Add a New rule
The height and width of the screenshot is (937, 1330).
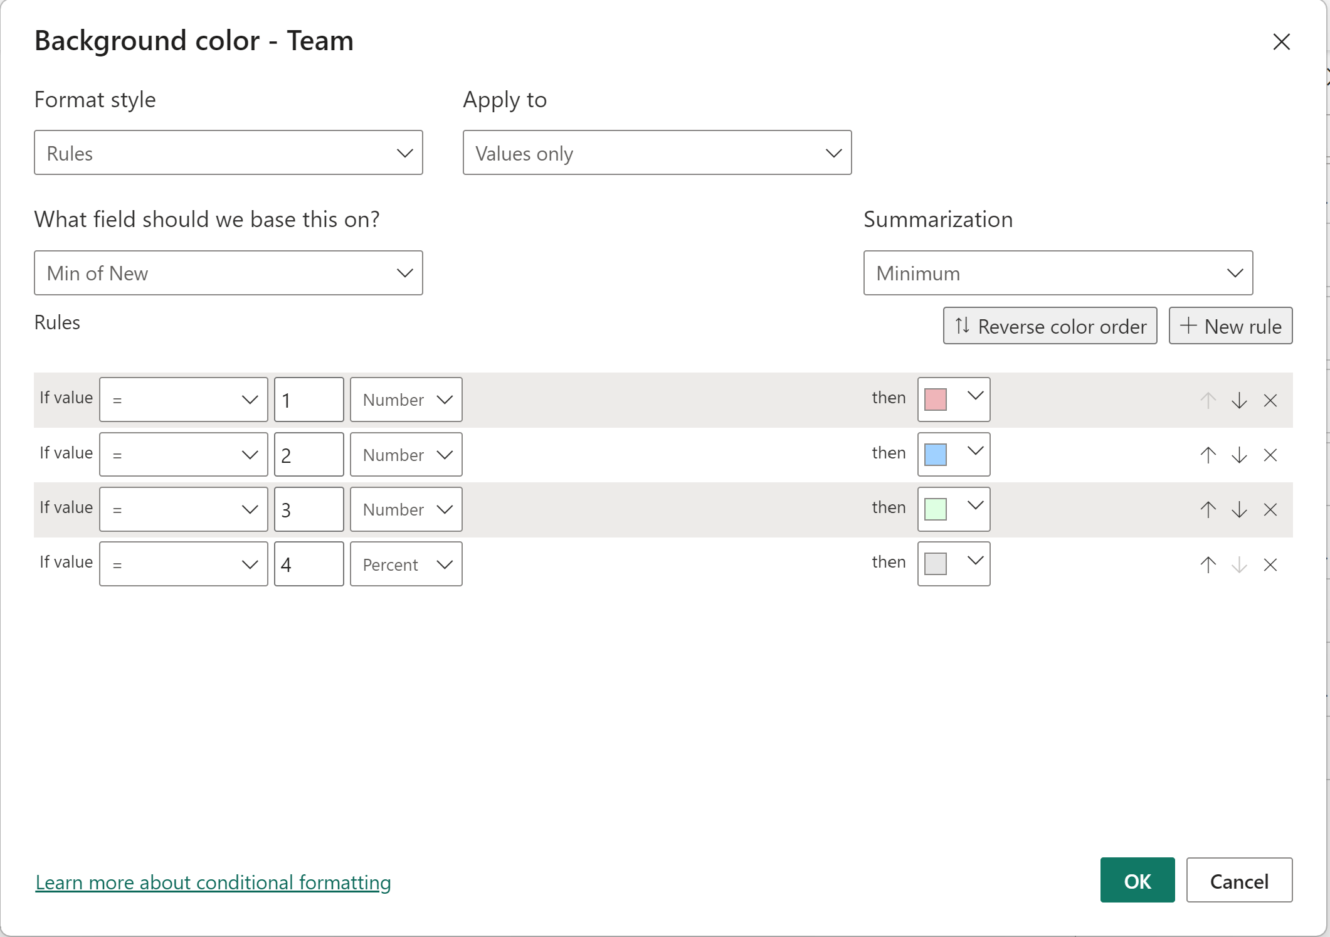(1230, 326)
